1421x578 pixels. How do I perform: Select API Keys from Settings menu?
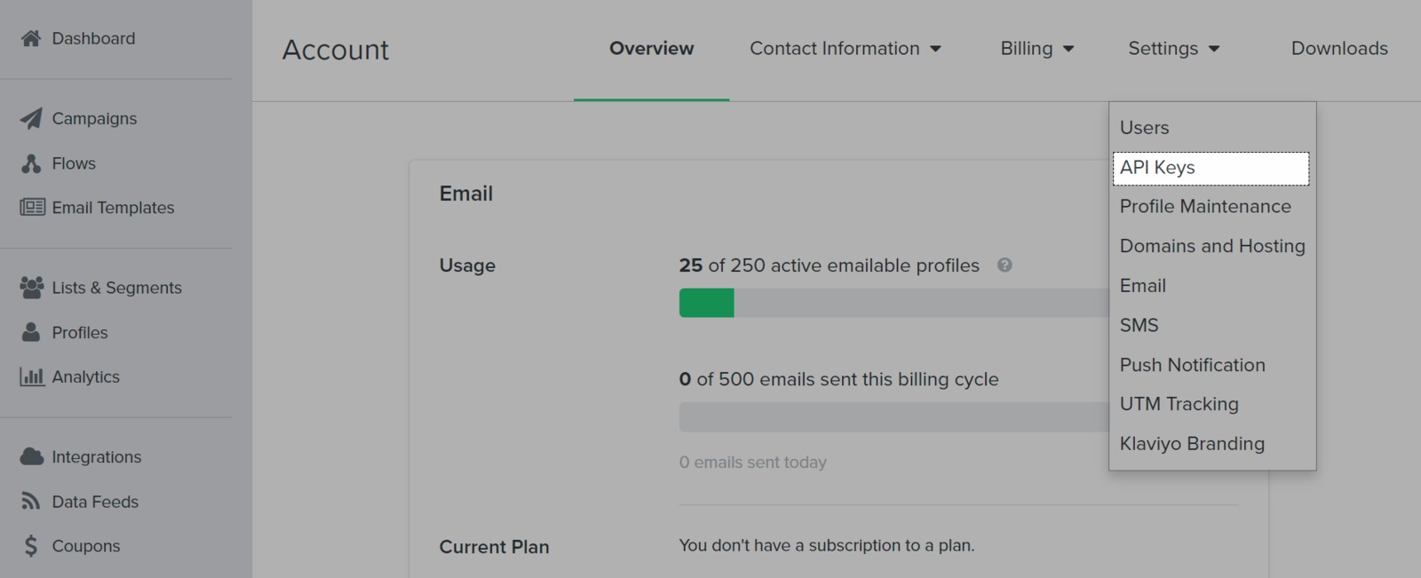click(1211, 168)
